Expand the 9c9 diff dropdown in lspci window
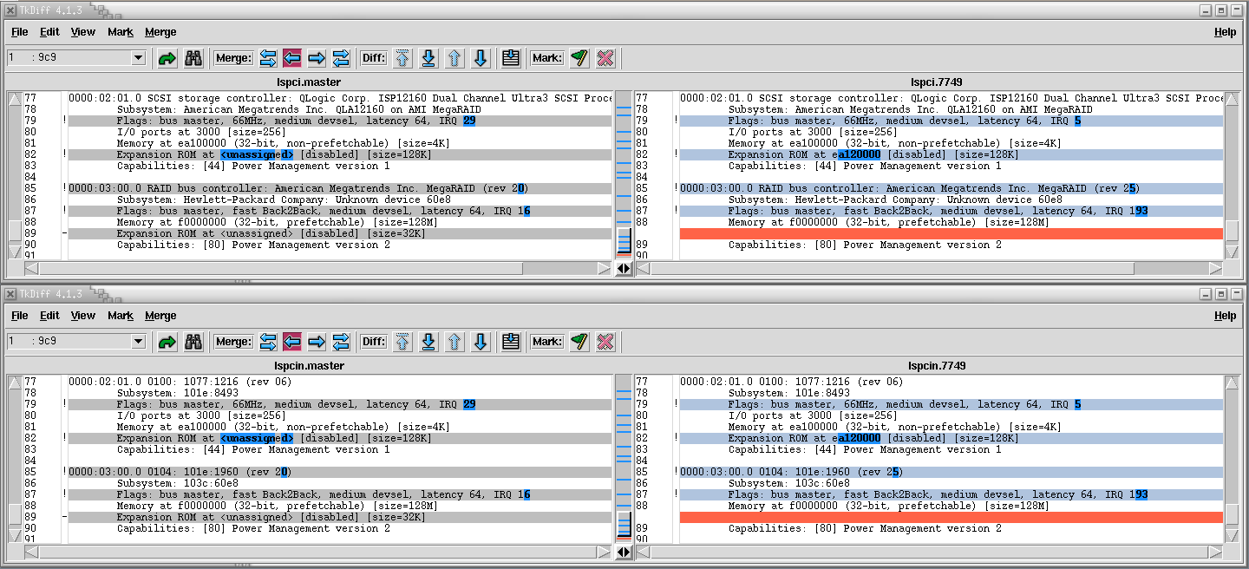The image size is (1249, 569). pyautogui.click(x=138, y=58)
